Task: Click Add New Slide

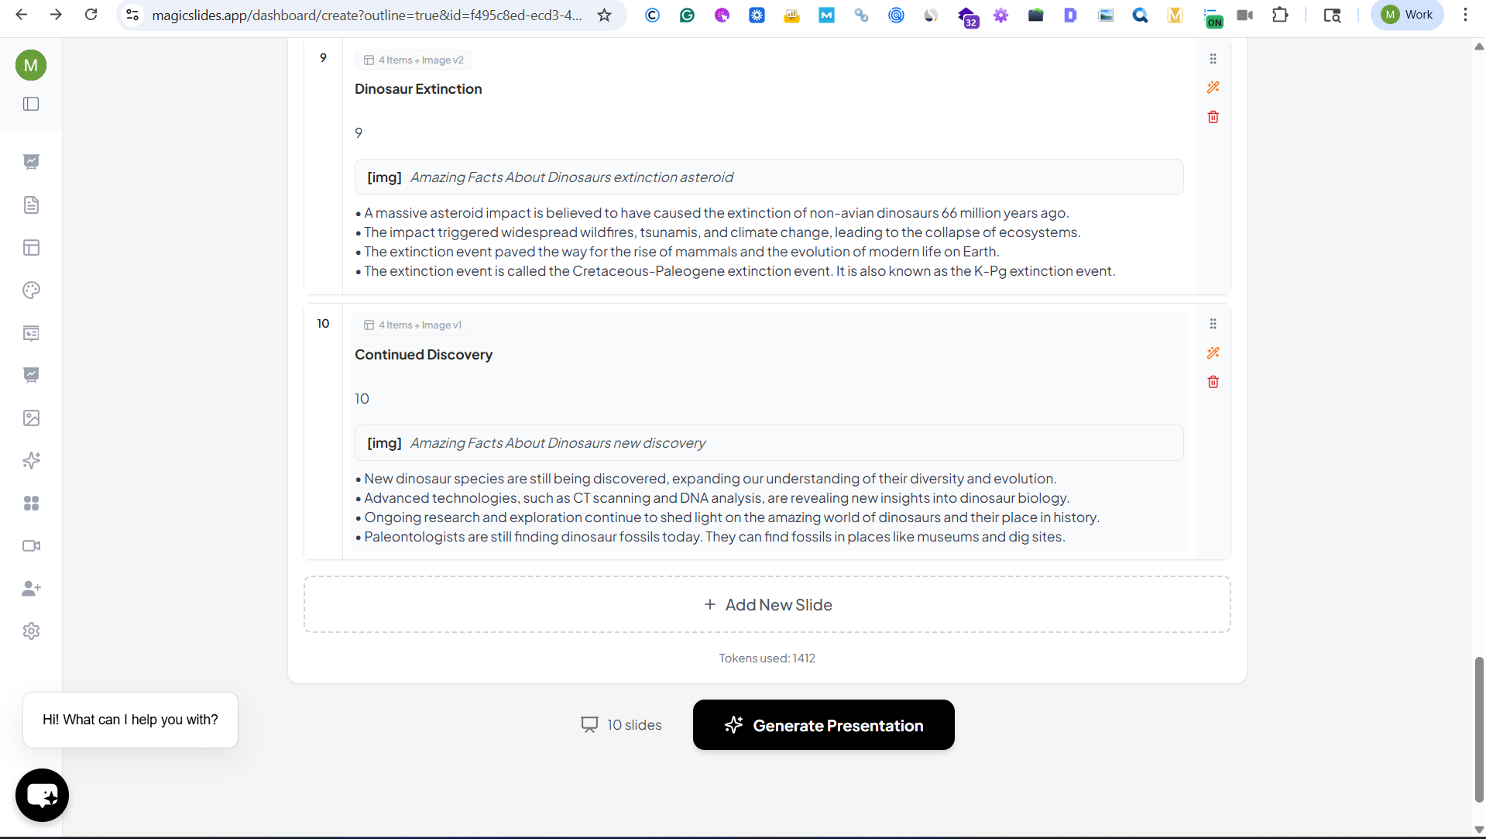Action: click(767, 605)
